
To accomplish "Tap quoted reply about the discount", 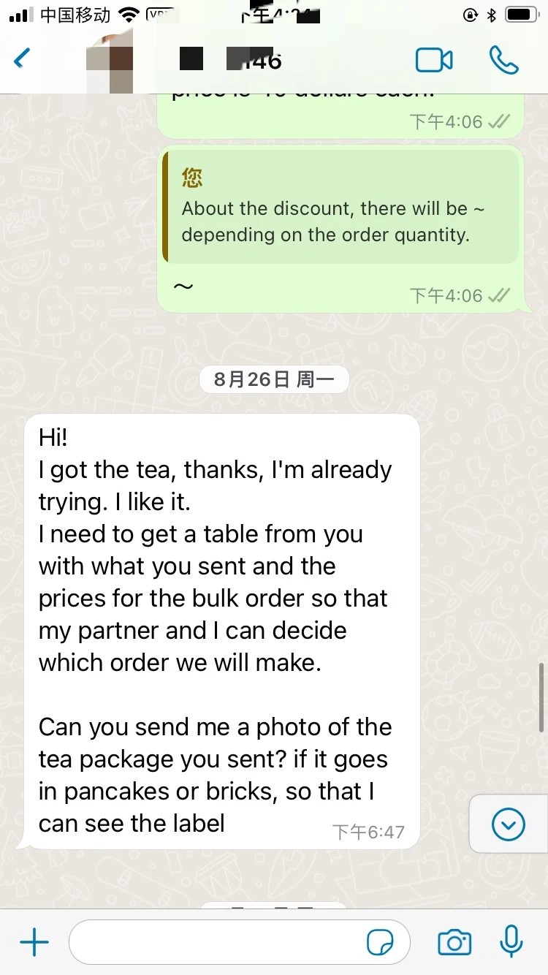I will pyautogui.click(x=340, y=207).
